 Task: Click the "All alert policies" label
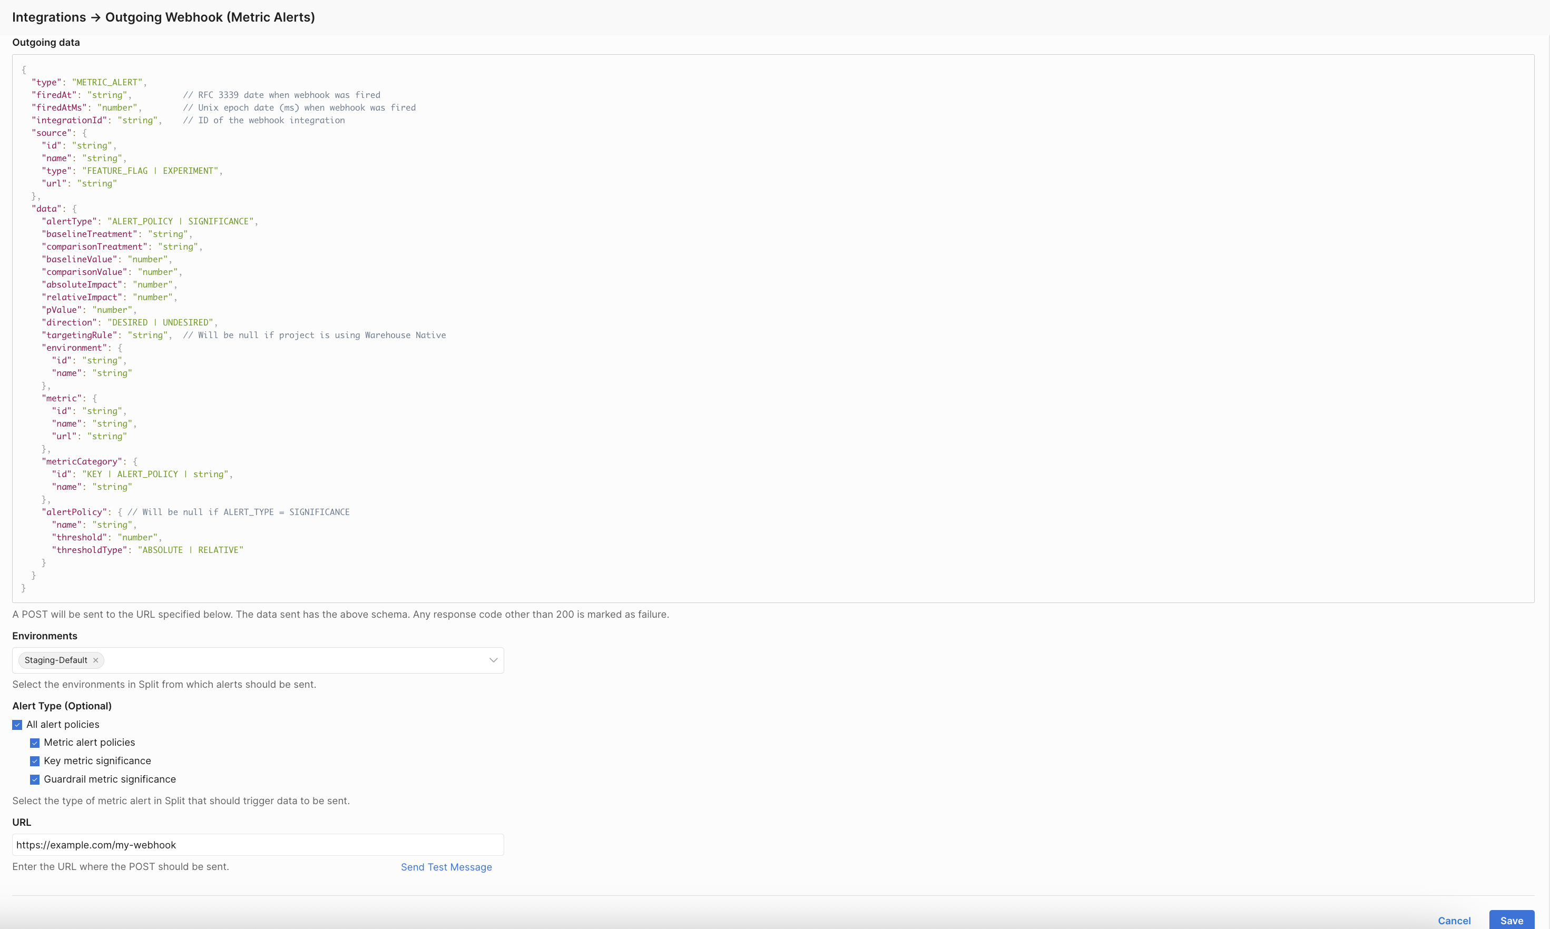[63, 725]
